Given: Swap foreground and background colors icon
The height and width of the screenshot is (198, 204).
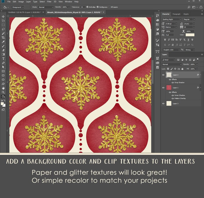Looking at the screenshot, I should [x=4, y=100].
